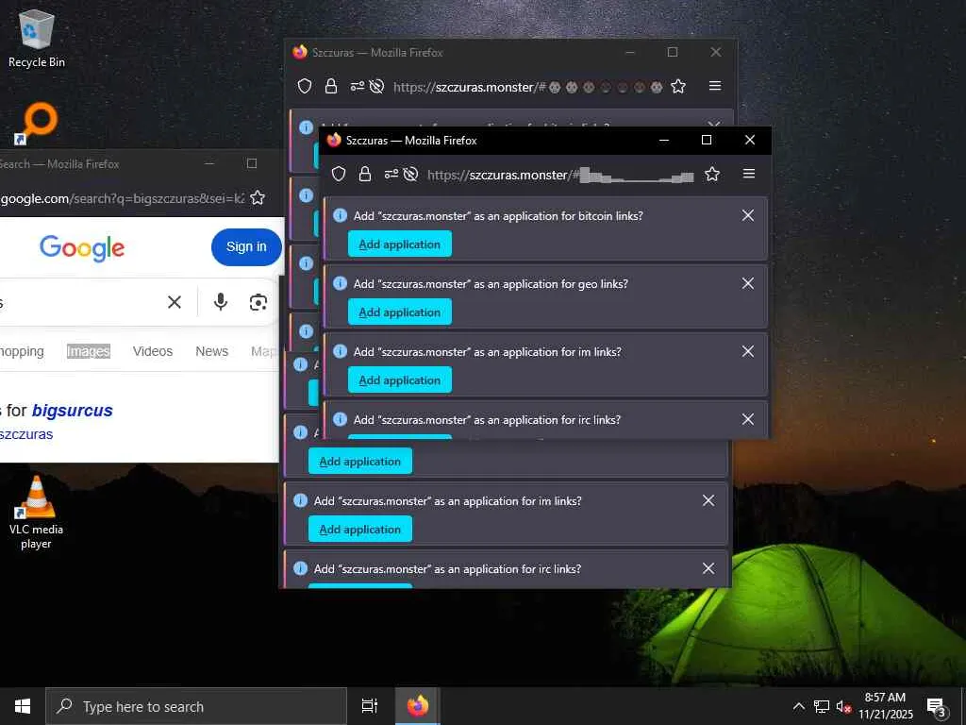Dismiss the irc links notification in front window
This screenshot has width=966, height=725.
[x=747, y=419]
